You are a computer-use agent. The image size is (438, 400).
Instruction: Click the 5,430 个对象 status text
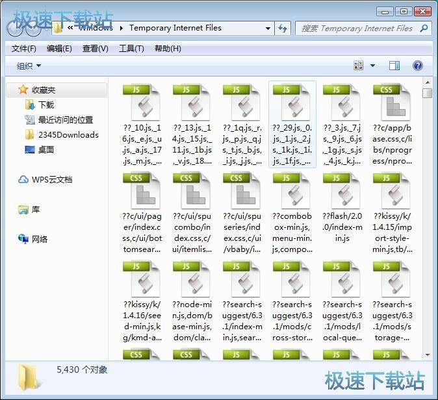click(82, 369)
